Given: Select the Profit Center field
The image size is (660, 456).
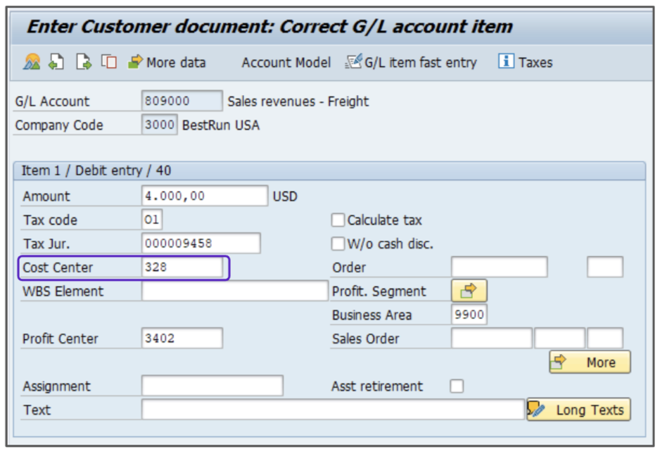Looking at the screenshot, I should pyautogui.click(x=182, y=338).
